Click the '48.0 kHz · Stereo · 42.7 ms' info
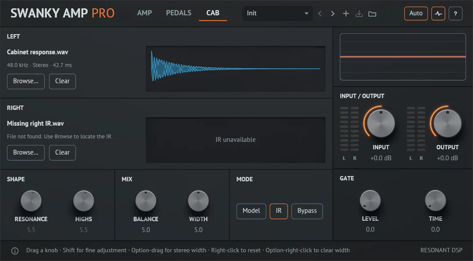Viewport: 473px width, 261px height. point(39,65)
